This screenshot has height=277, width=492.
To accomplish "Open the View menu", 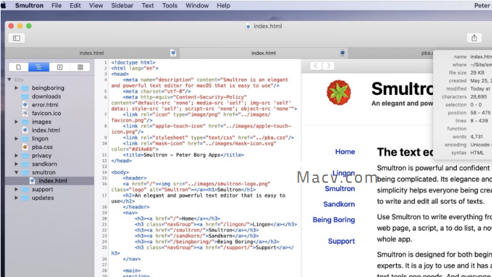I will coord(96,5).
